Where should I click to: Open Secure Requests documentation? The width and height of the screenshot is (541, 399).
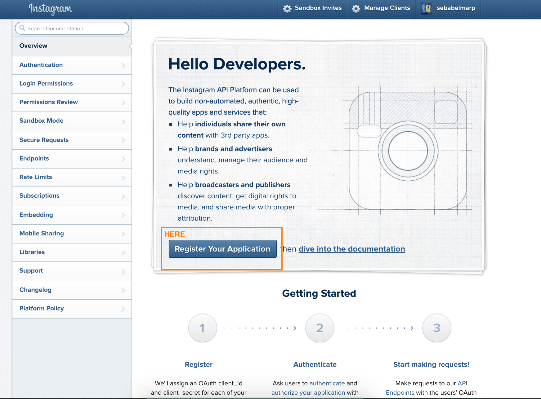coord(72,140)
